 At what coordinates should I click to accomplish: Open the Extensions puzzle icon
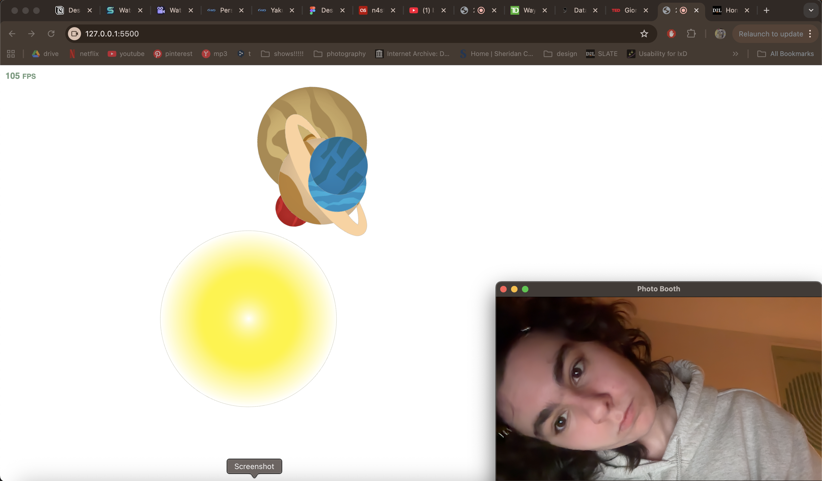pyautogui.click(x=692, y=34)
